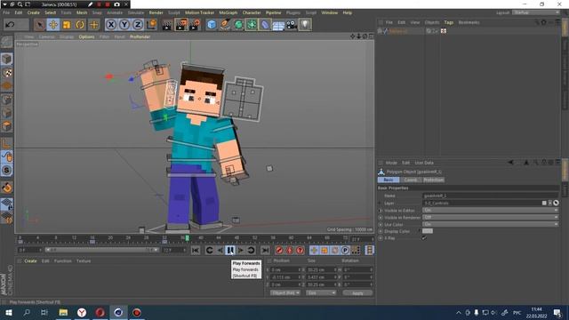Click the coordinate system cube icon
The width and height of the screenshot is (569, 320).
151,25
